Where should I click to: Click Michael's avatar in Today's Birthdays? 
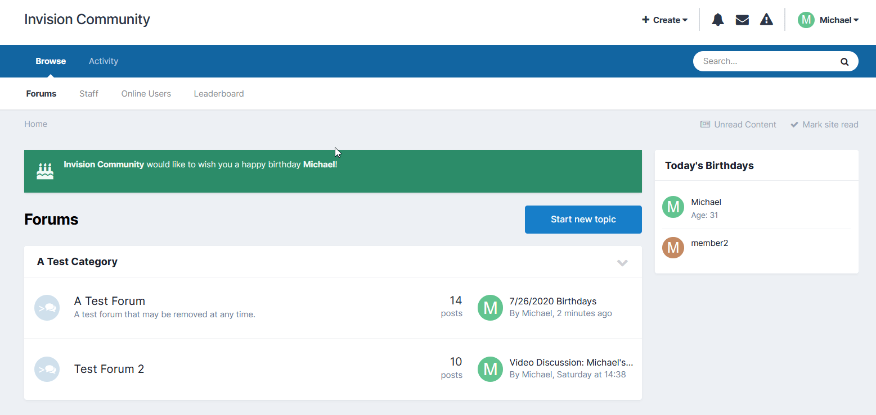[x=673, y=207]
